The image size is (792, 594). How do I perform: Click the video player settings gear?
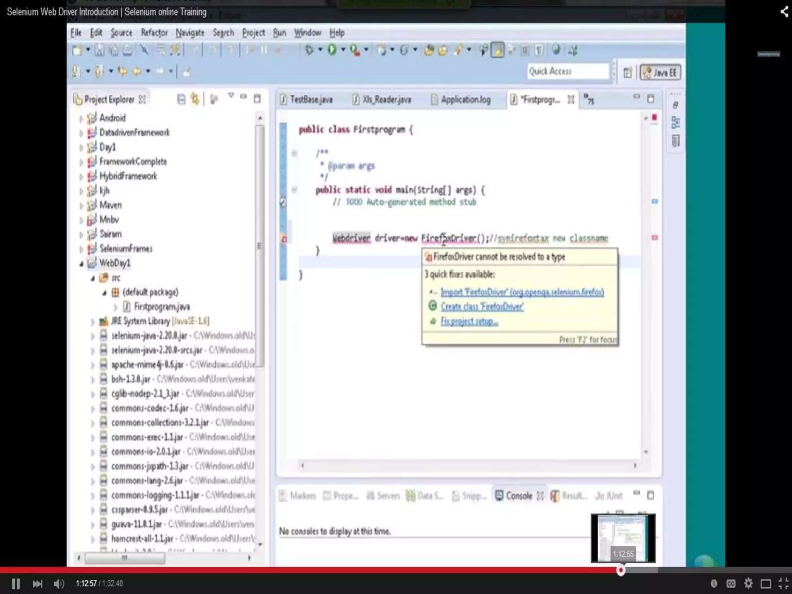pyautogui.click(x=748, y=583)
